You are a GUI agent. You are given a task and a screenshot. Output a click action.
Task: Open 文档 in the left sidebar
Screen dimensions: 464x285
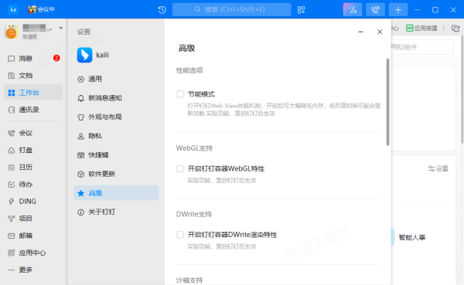(33, 76)
